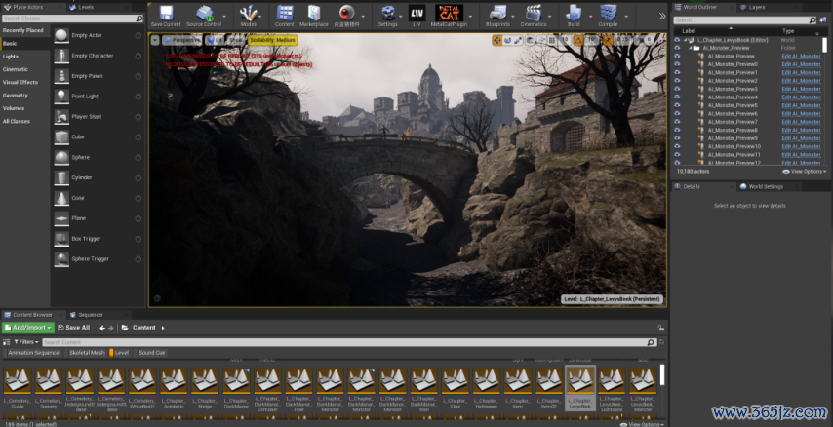Toggle visibility of AI_Monster_Preview3 actor
The height and width of the screenshot is (427, 833).
click(678, 90)
